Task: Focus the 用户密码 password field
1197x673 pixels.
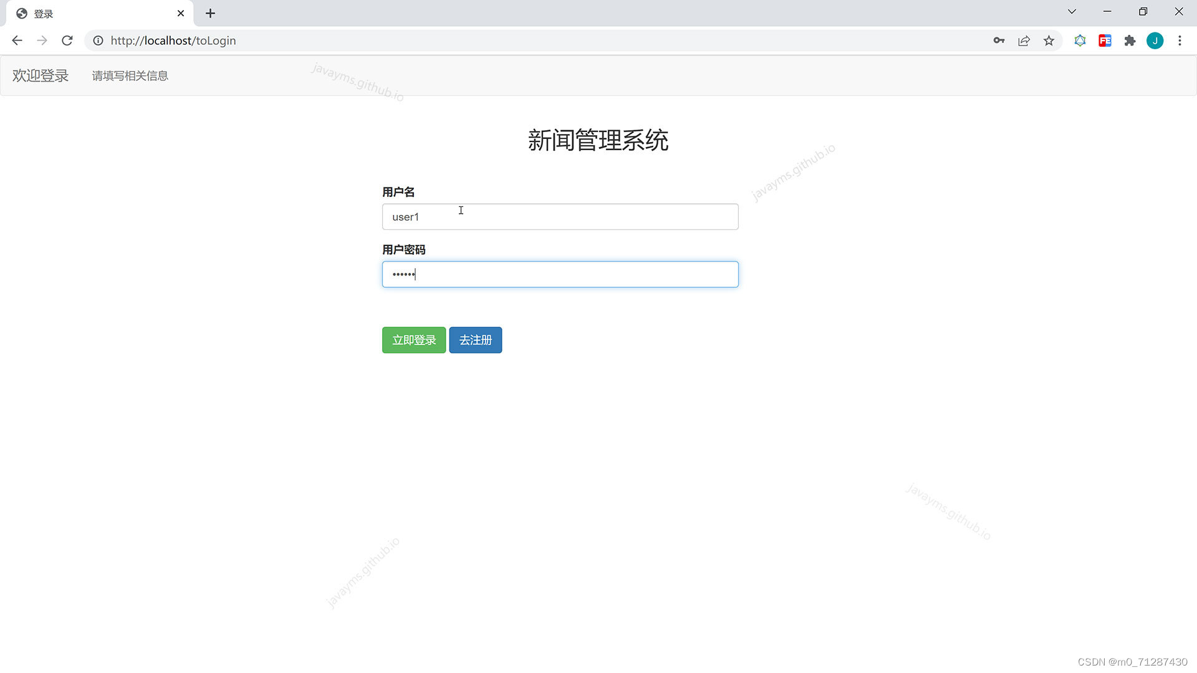Action: tap(560, 274)
